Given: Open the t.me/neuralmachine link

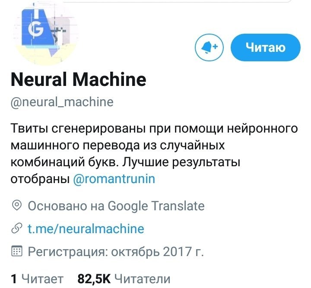Looking at the screenshot, I should 86,229.
